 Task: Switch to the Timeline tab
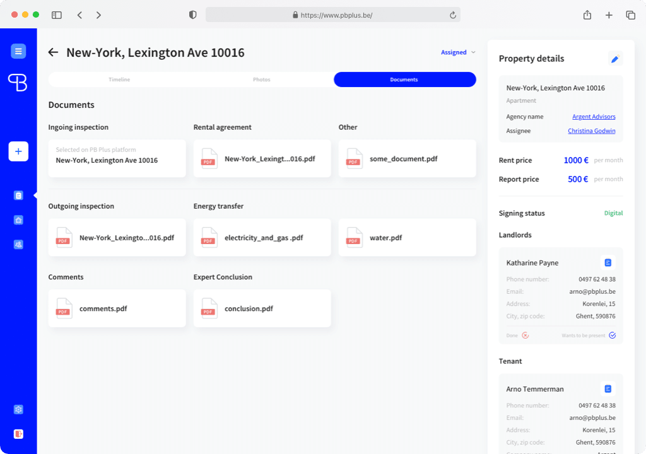pos(119,79)
